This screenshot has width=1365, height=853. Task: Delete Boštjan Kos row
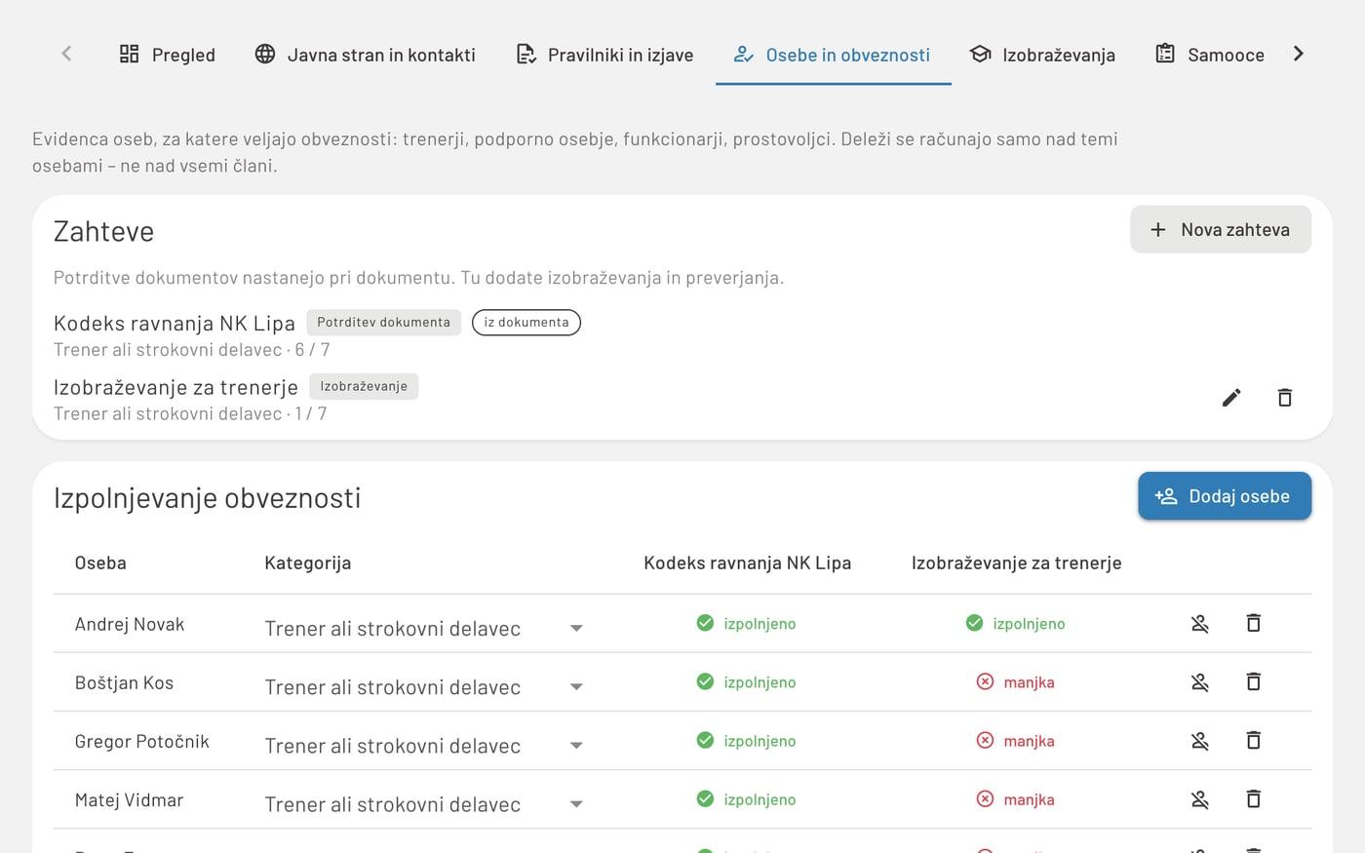[x=1254, y=681]
